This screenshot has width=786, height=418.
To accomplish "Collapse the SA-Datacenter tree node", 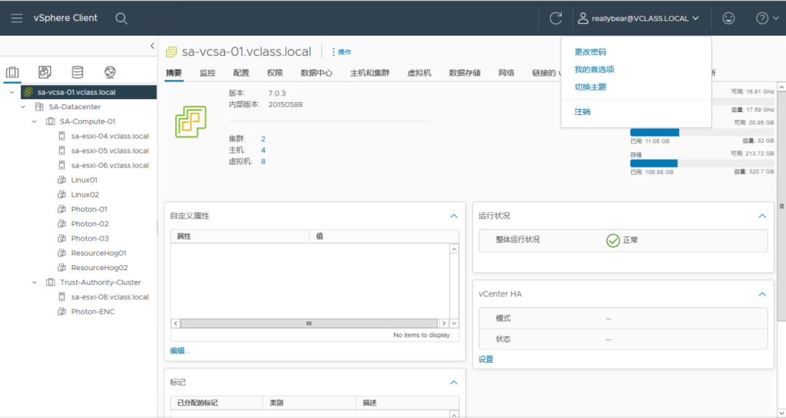I will (23, 107).
